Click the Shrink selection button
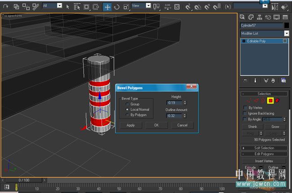292x193 pixels. coord(252,127)
